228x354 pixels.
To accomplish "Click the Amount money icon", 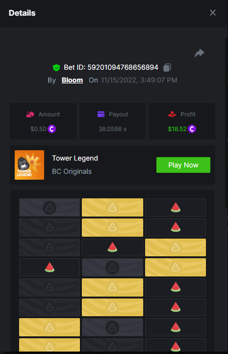I will 30,114.
